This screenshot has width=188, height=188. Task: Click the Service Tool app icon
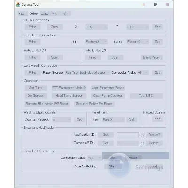(18, 4)
